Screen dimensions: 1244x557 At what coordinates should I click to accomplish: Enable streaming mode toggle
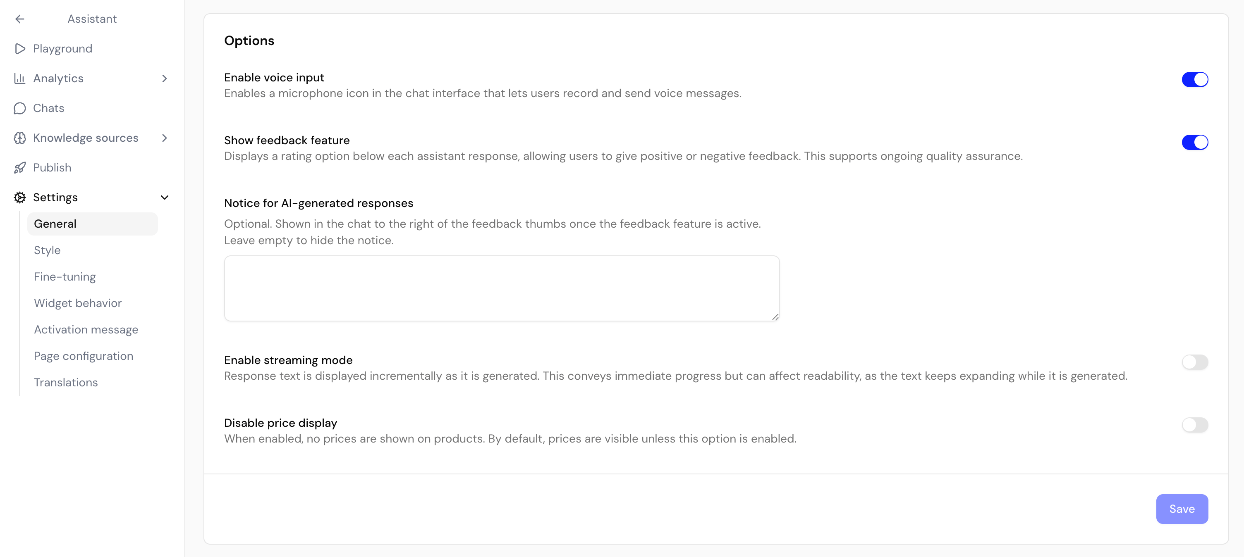point(1195,362)
